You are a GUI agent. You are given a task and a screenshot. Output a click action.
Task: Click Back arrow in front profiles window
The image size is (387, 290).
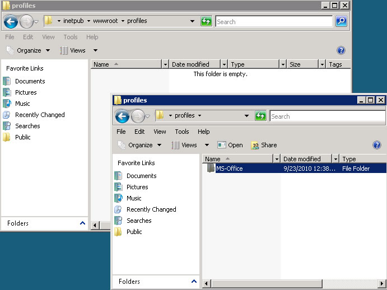point(122,116)
